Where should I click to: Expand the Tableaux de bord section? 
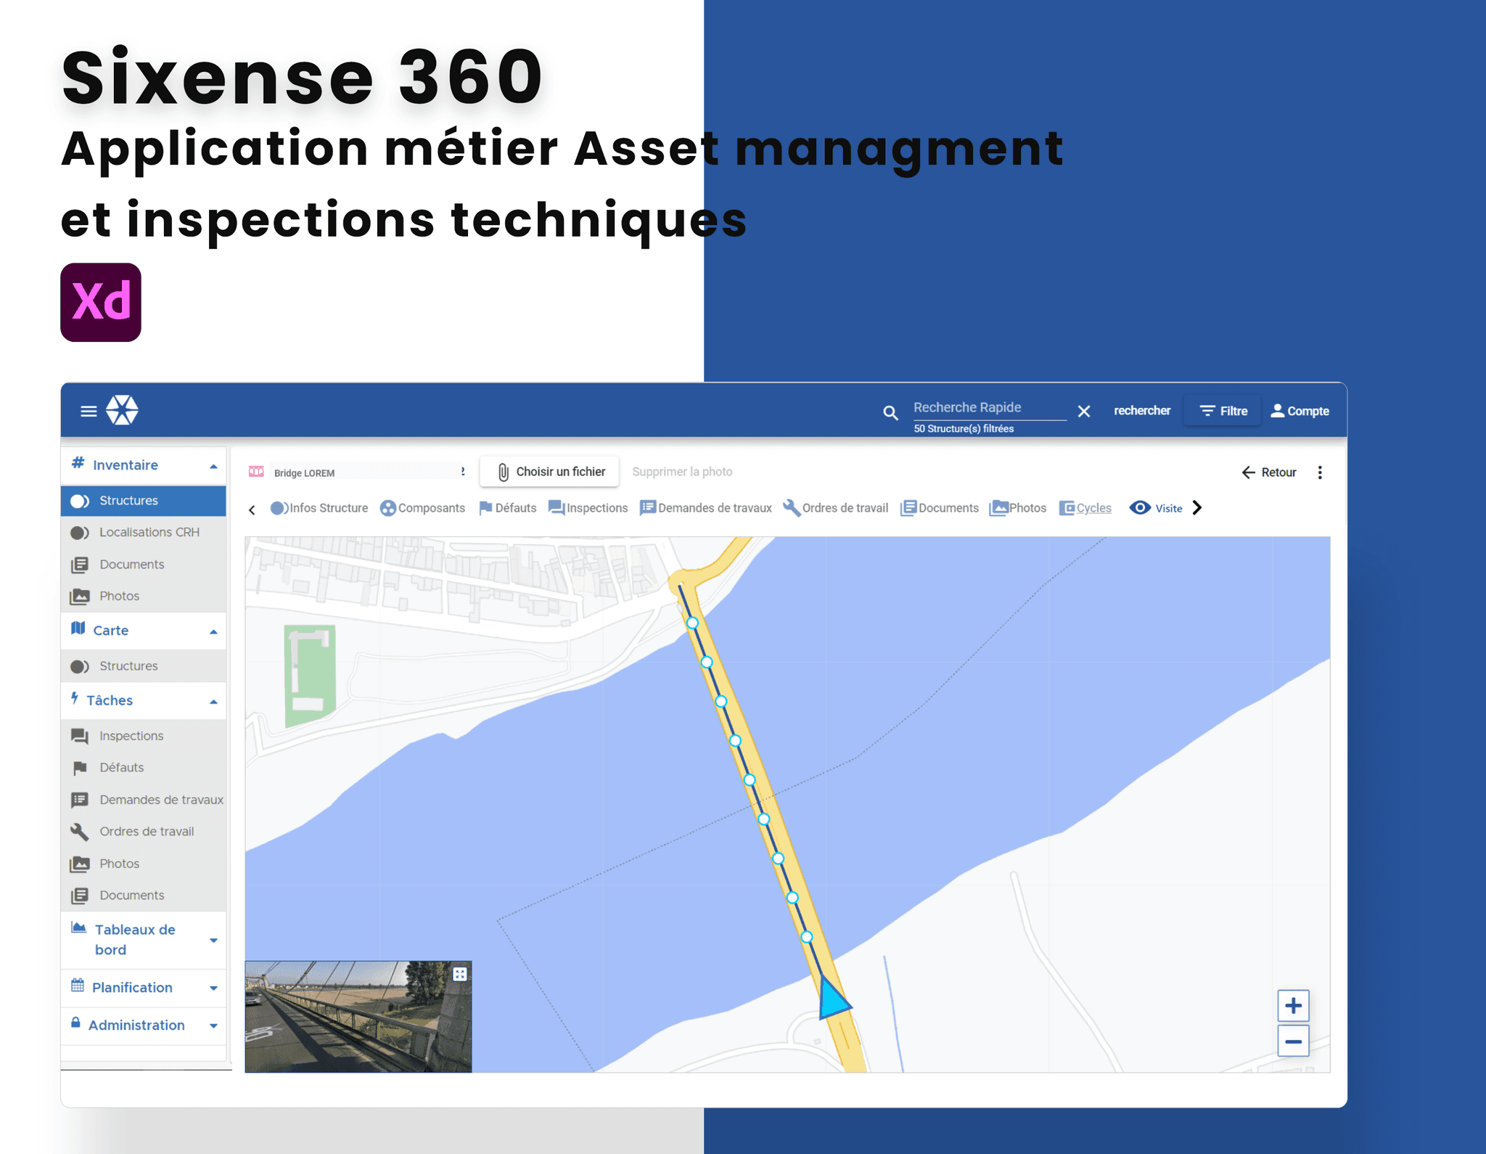[x=144, y=940]
